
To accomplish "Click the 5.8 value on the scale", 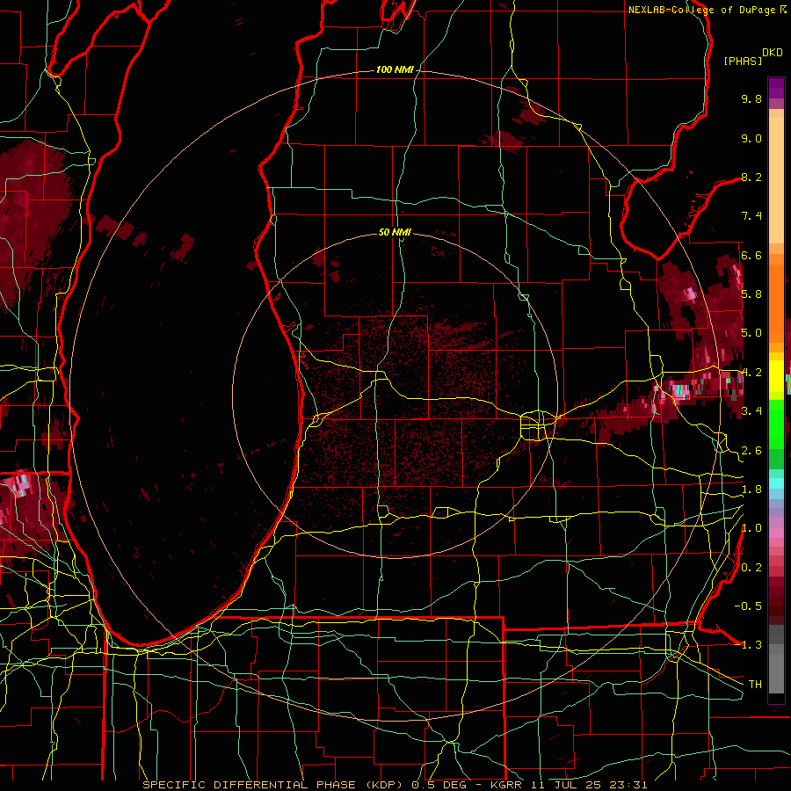I will pyautogui.click(x=751, y=294).
